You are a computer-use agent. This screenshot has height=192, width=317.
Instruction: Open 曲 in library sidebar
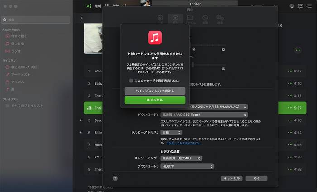(10, 90)
